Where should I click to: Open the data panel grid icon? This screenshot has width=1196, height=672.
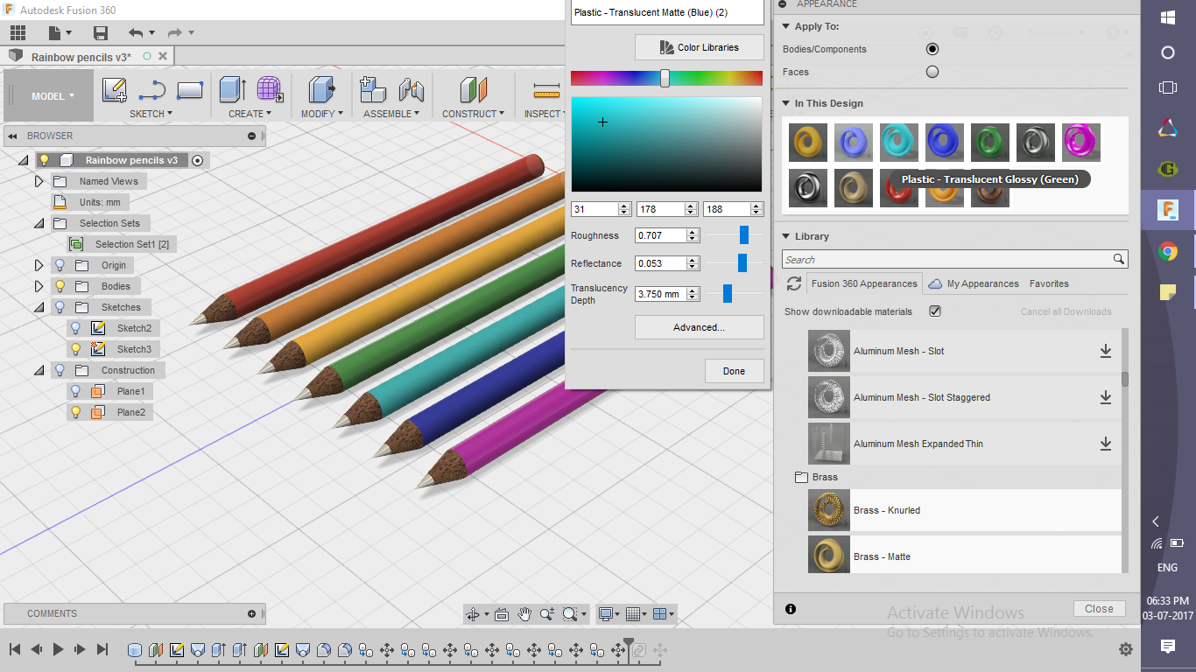[18, 33]
